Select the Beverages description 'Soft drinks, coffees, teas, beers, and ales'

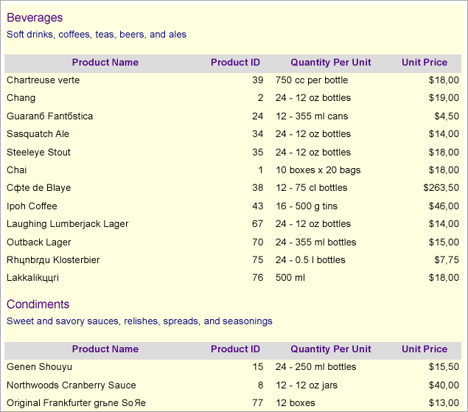[x=97, y=35]
